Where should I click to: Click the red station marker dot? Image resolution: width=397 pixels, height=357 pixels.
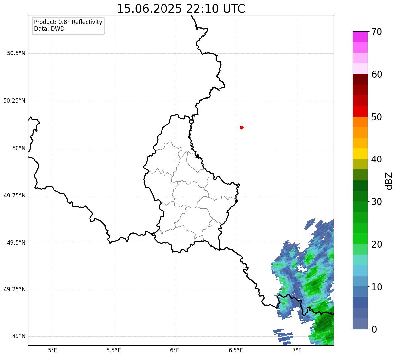pyautogui.click(x=242, y=127)
